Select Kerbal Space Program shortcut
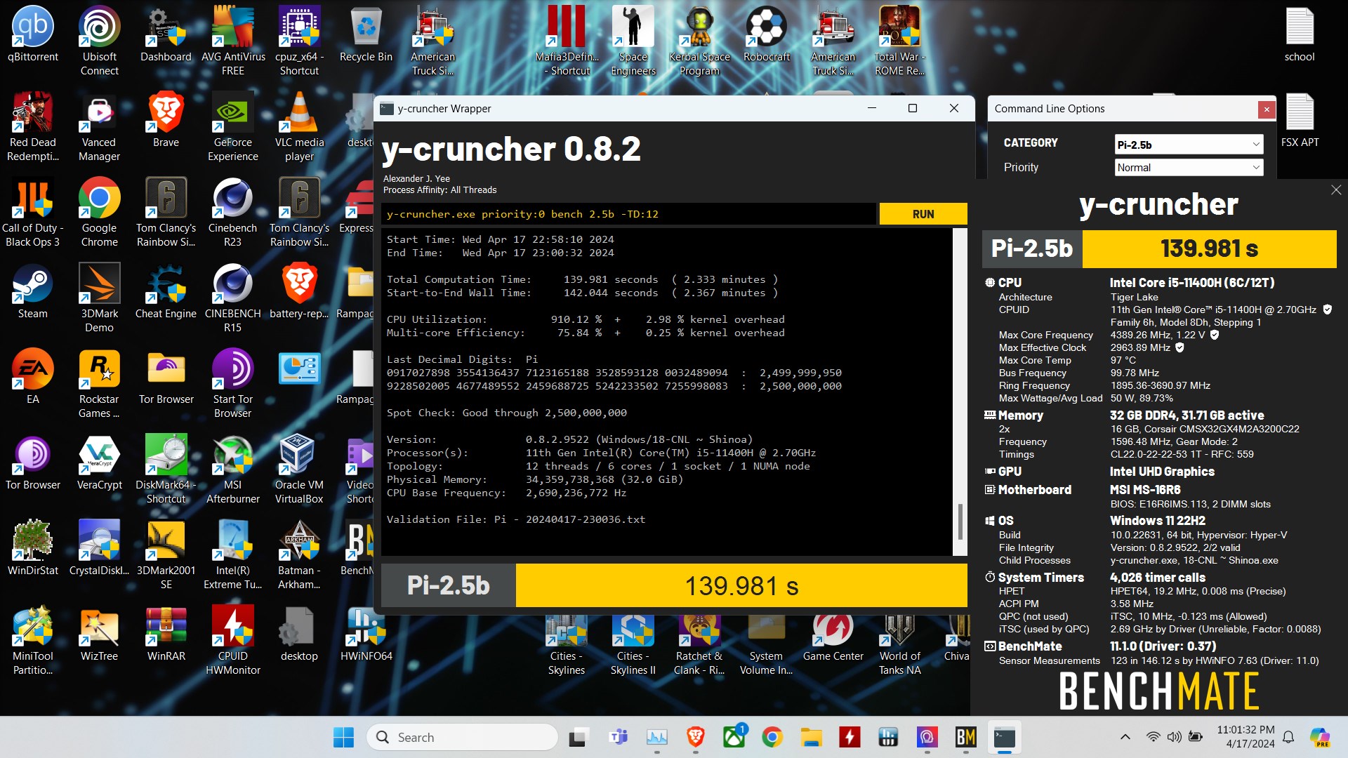The height and width of the screenshot is (758, 1348). click(x=699, y=41)
